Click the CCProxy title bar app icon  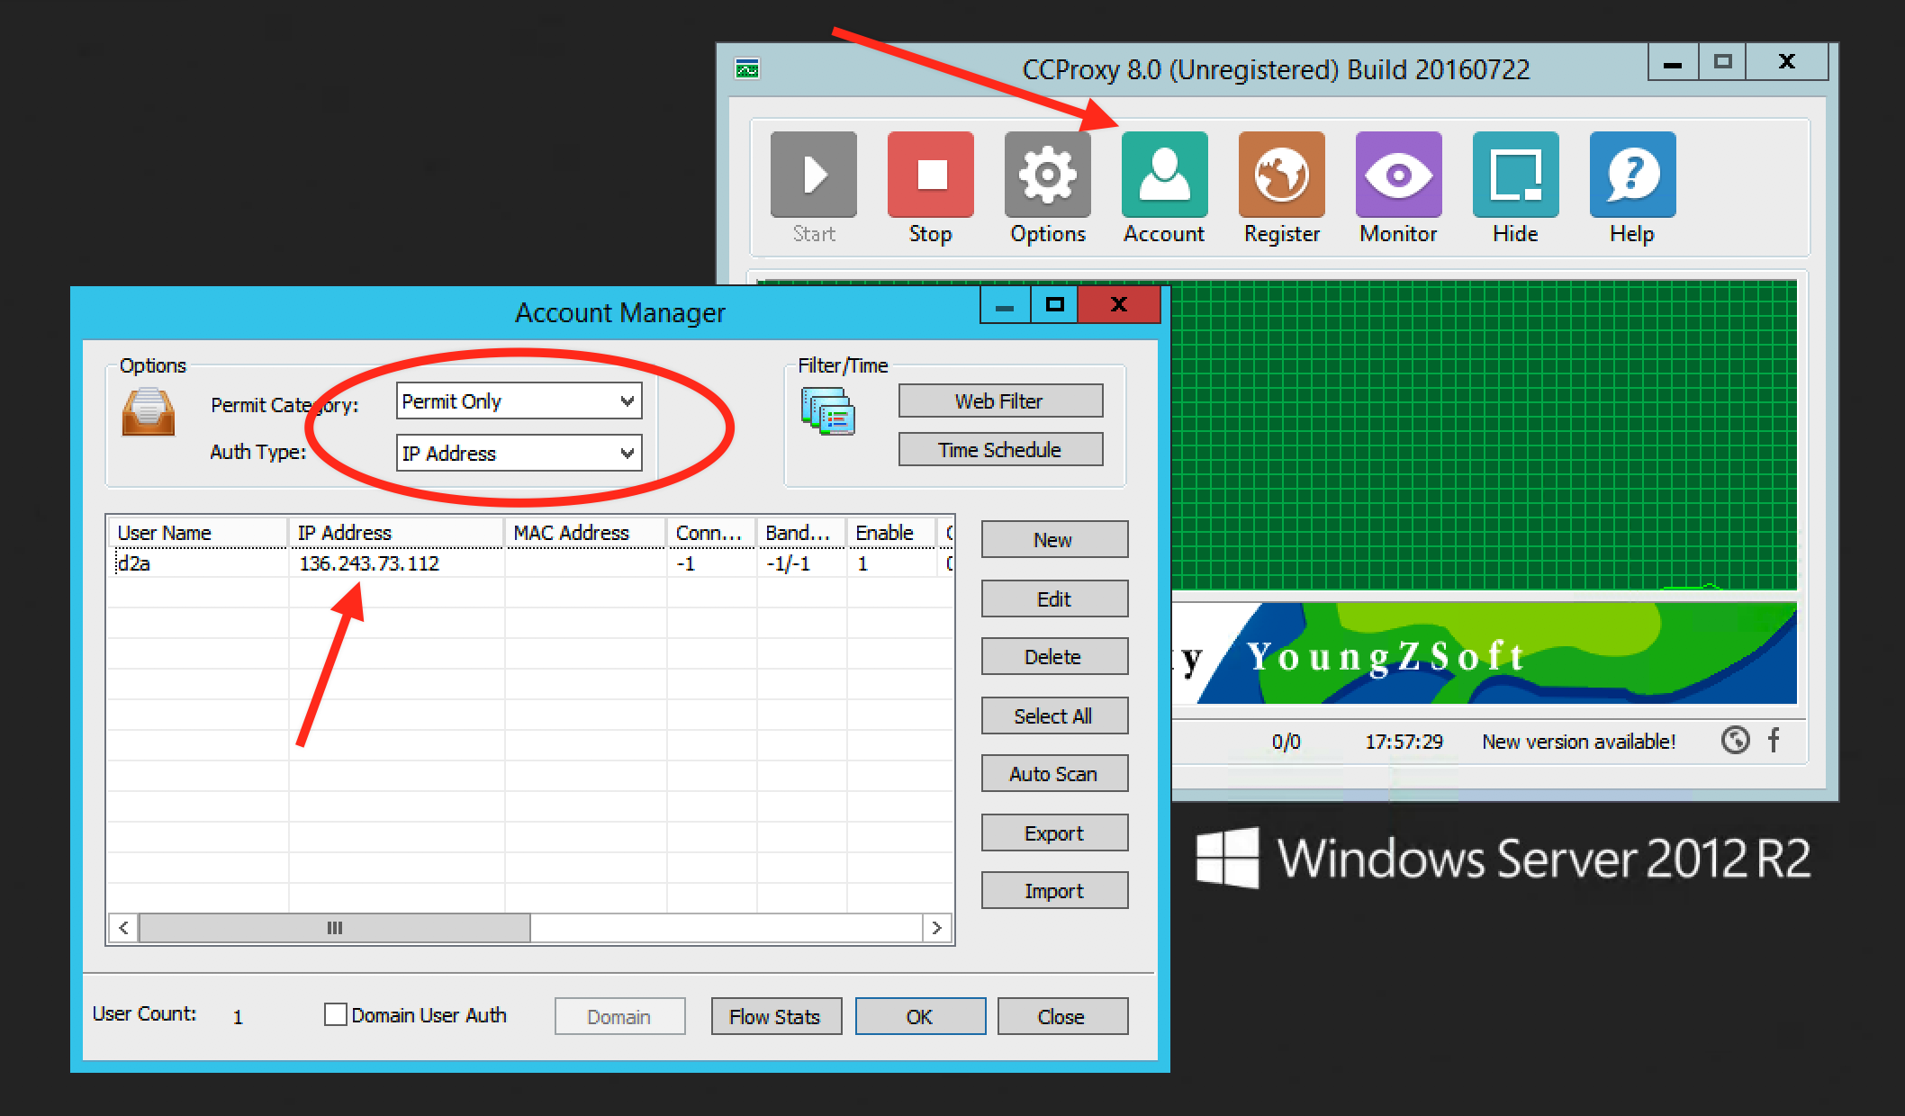pos(747,68)
